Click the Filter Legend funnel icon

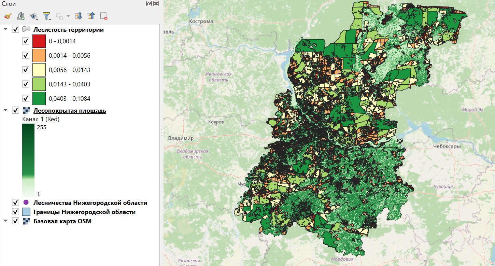pos(47,16)
